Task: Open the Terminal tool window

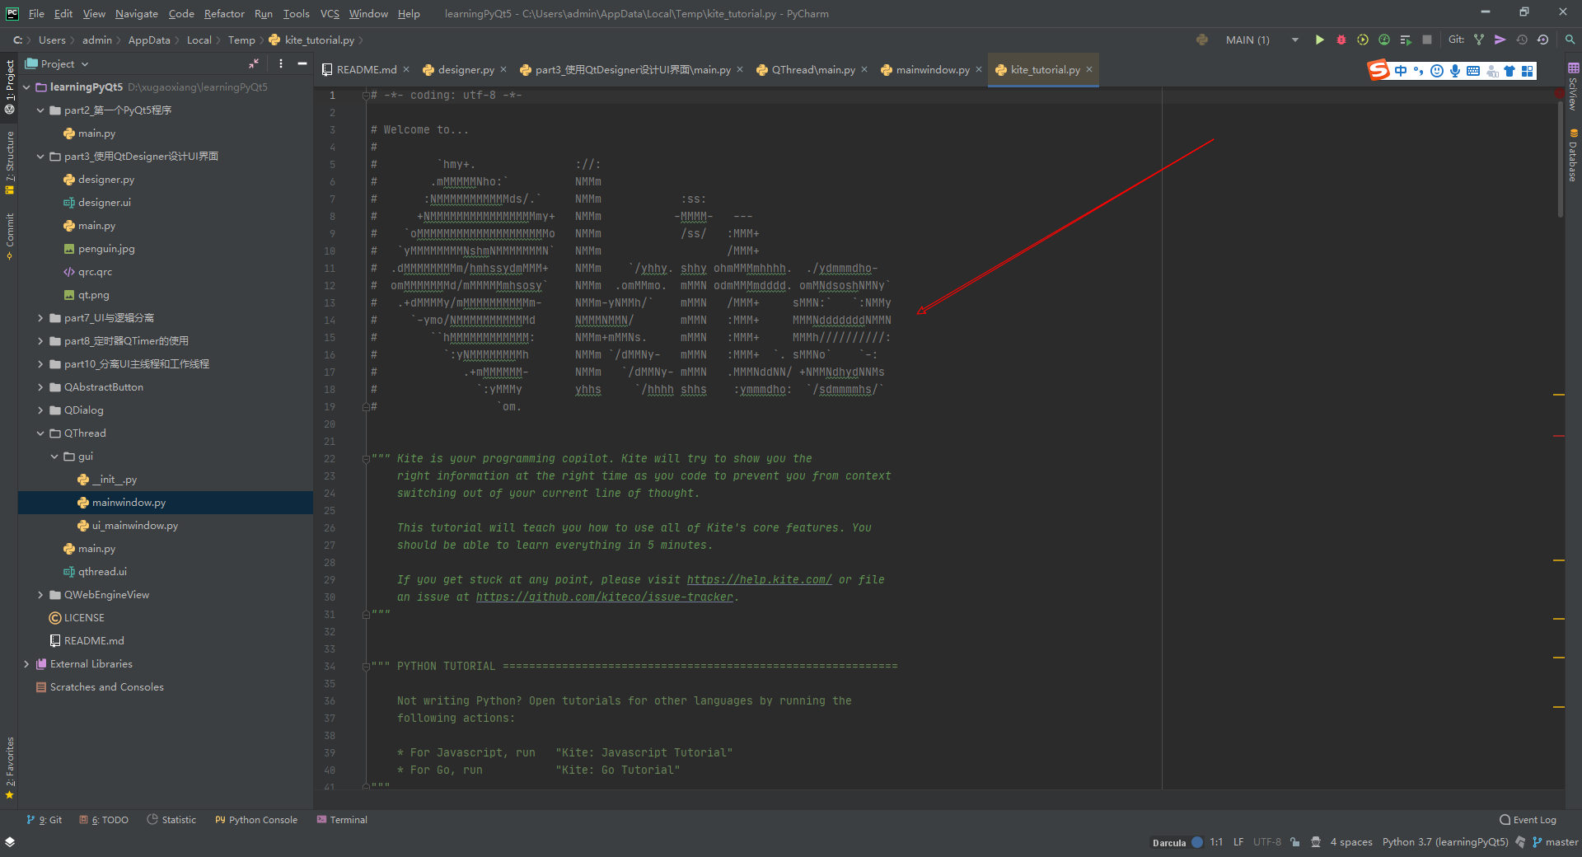Action: coord(342,819)
